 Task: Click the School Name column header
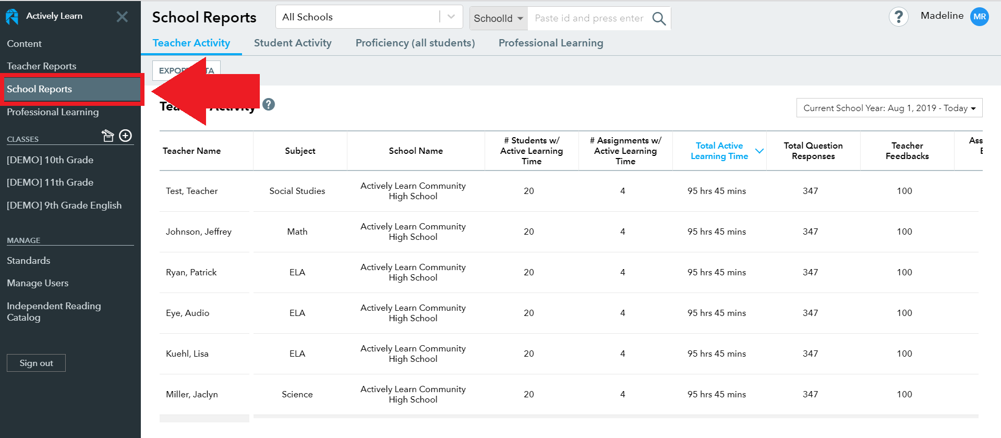[416, 151]
